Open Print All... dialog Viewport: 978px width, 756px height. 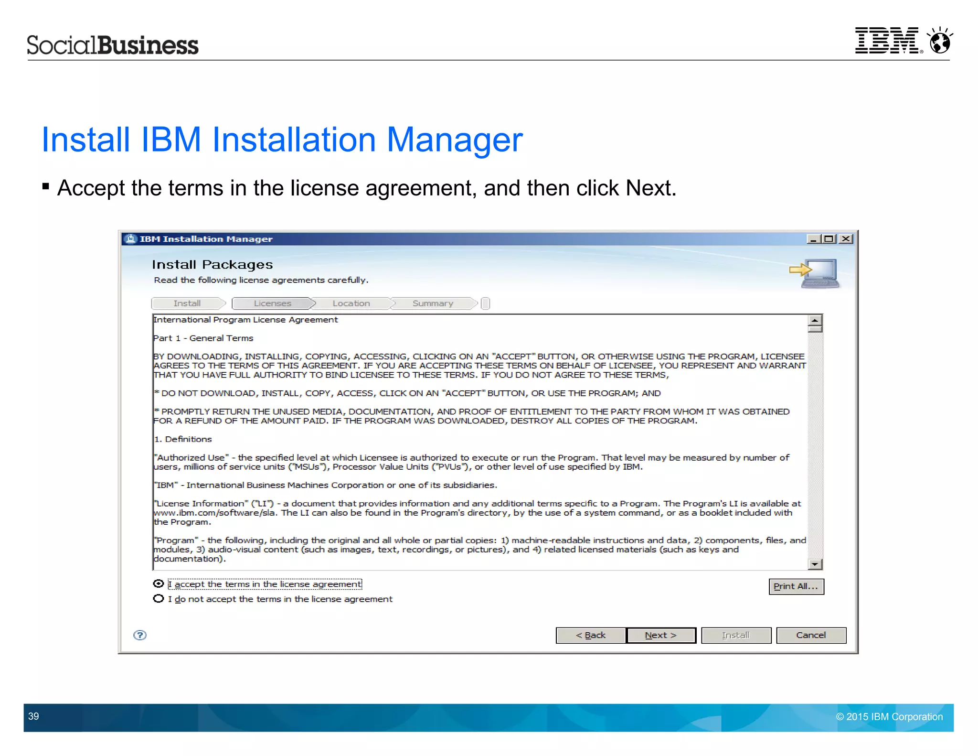(796, 586)
